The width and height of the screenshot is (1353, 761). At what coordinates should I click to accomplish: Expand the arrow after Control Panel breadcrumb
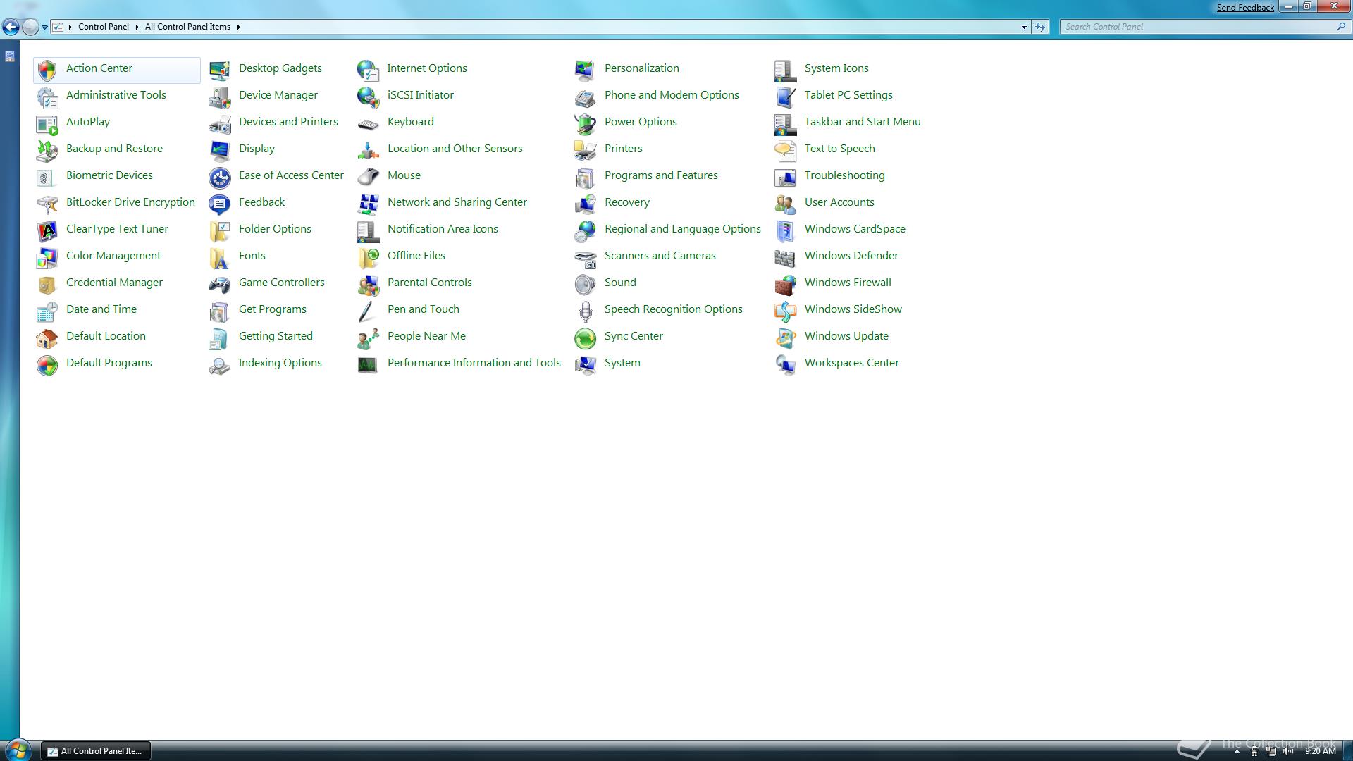coord(137,27)
